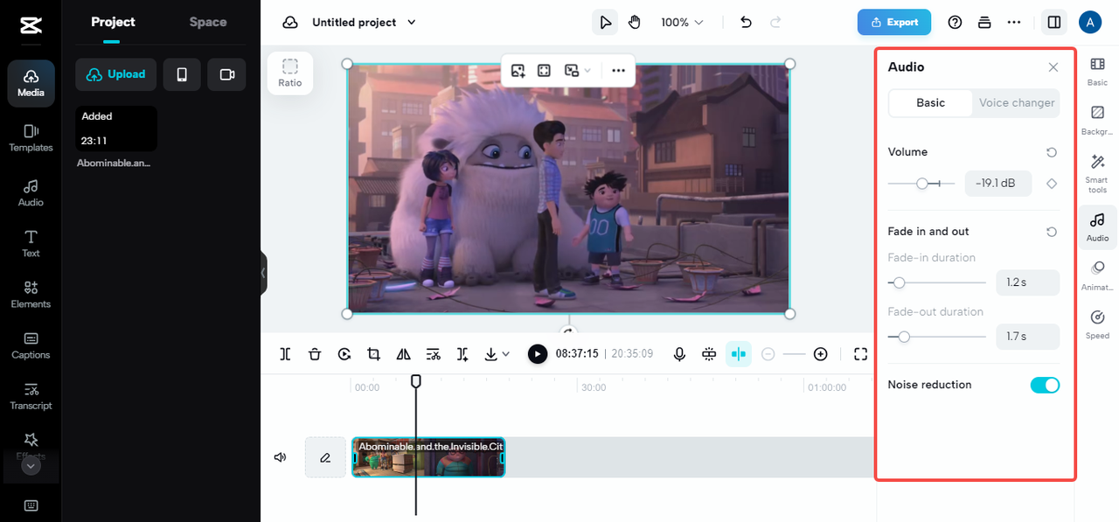Screen dimensions: 1119x522
Task: Zoom in timeline with plus button
Action: point(820,354)
